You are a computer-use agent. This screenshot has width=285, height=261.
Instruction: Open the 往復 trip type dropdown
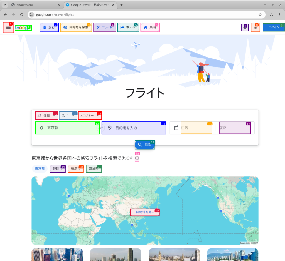[46, 115]
